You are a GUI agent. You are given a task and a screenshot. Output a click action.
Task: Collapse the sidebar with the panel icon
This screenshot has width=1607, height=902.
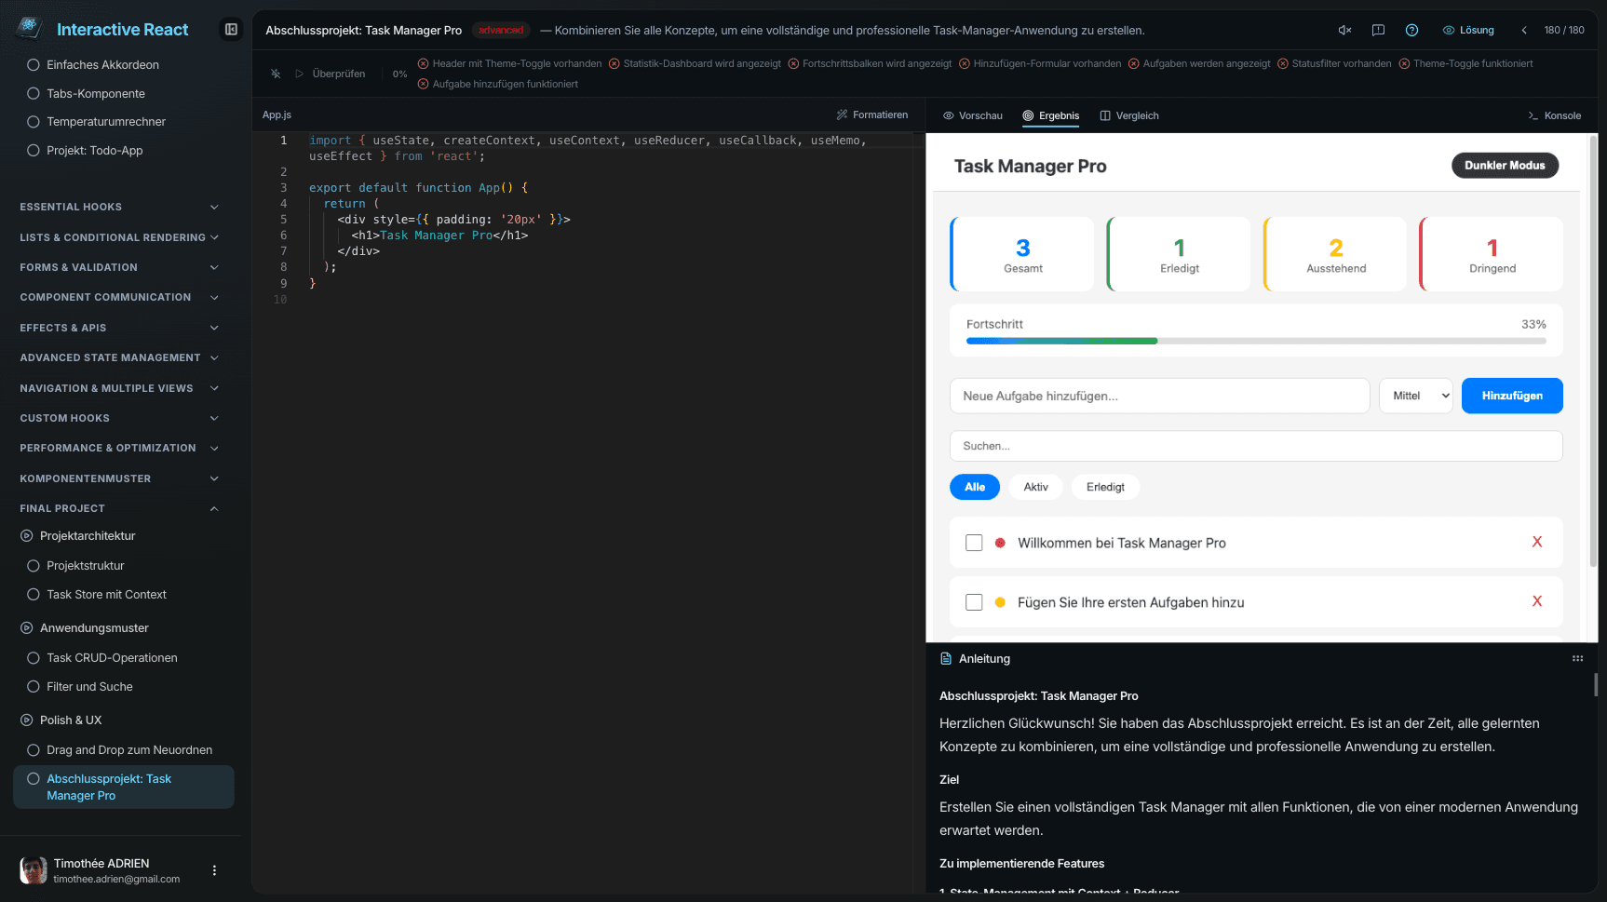point(230,29)
